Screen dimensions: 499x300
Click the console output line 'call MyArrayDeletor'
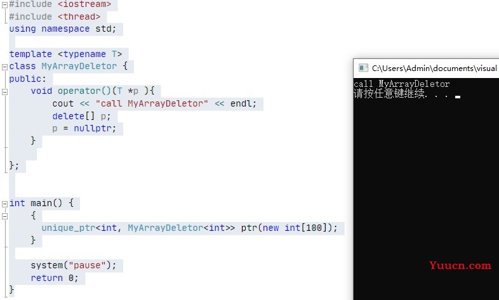coord(401,84)
